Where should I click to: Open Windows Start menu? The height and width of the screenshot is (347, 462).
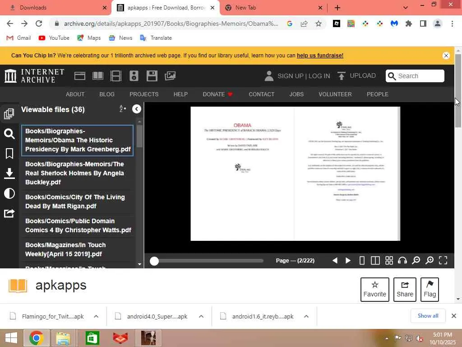point(11,338)
